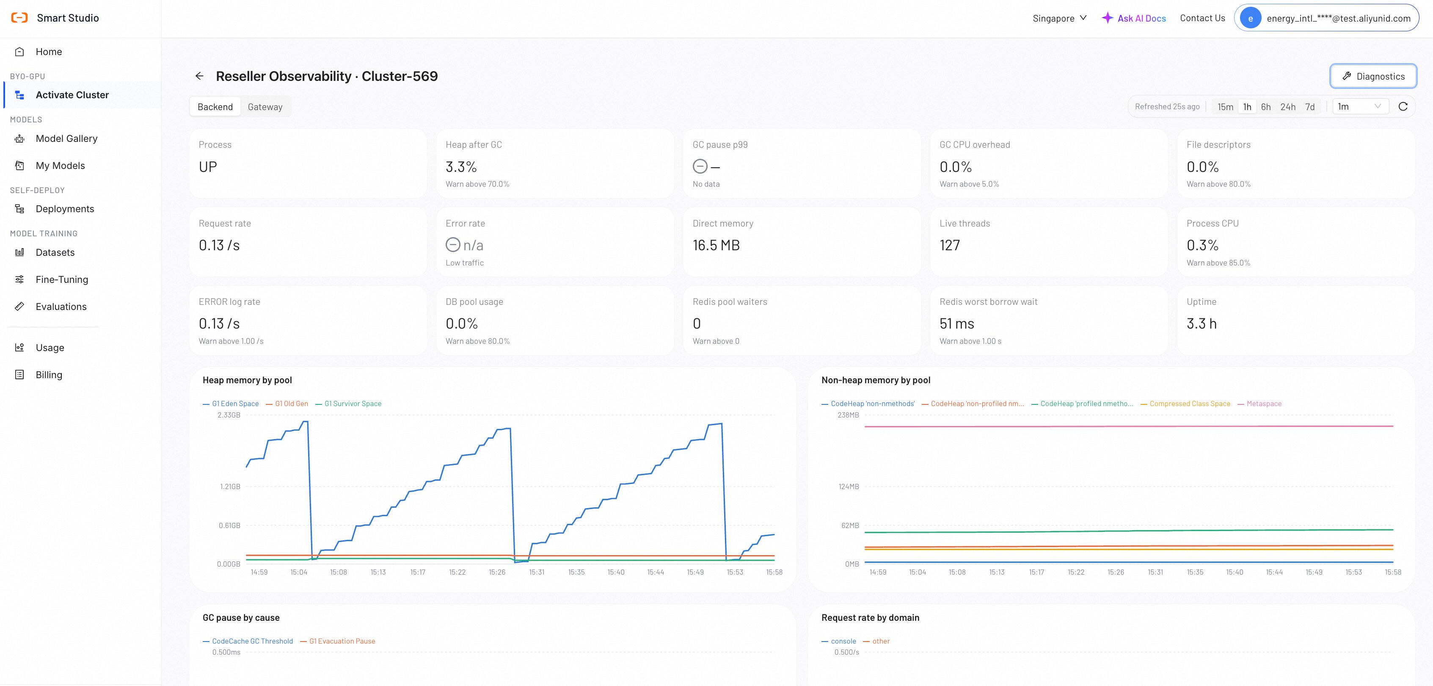Switch to the Backend tab

[x=215, y=107]
